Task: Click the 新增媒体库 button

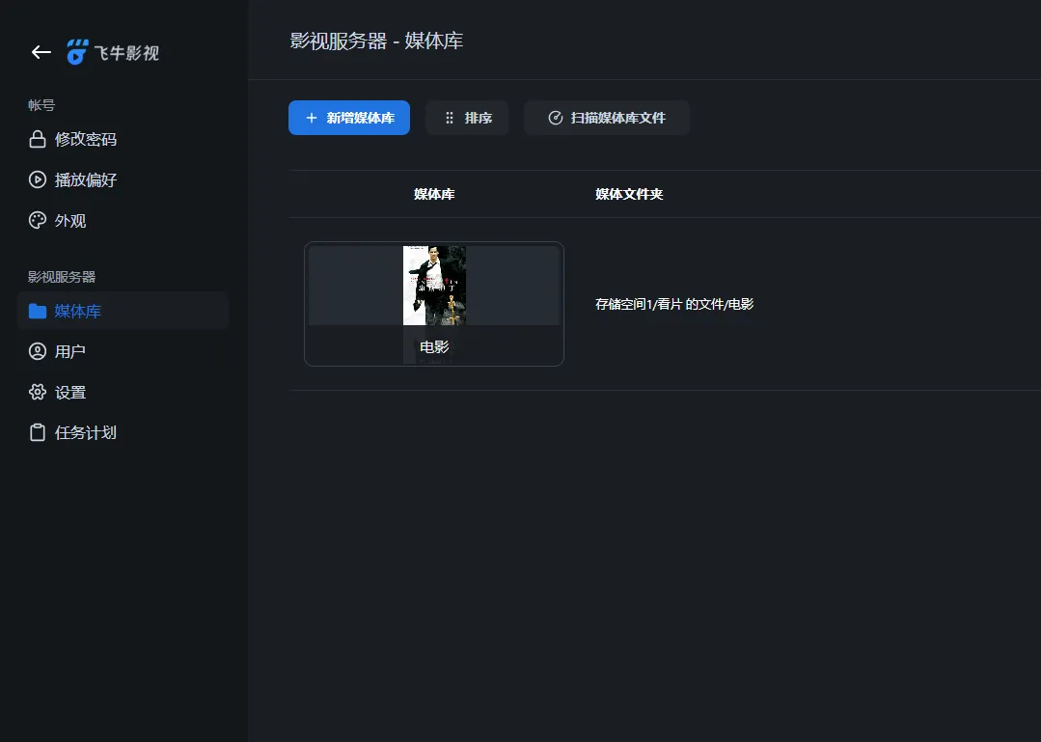Action: tap(349, 118)
